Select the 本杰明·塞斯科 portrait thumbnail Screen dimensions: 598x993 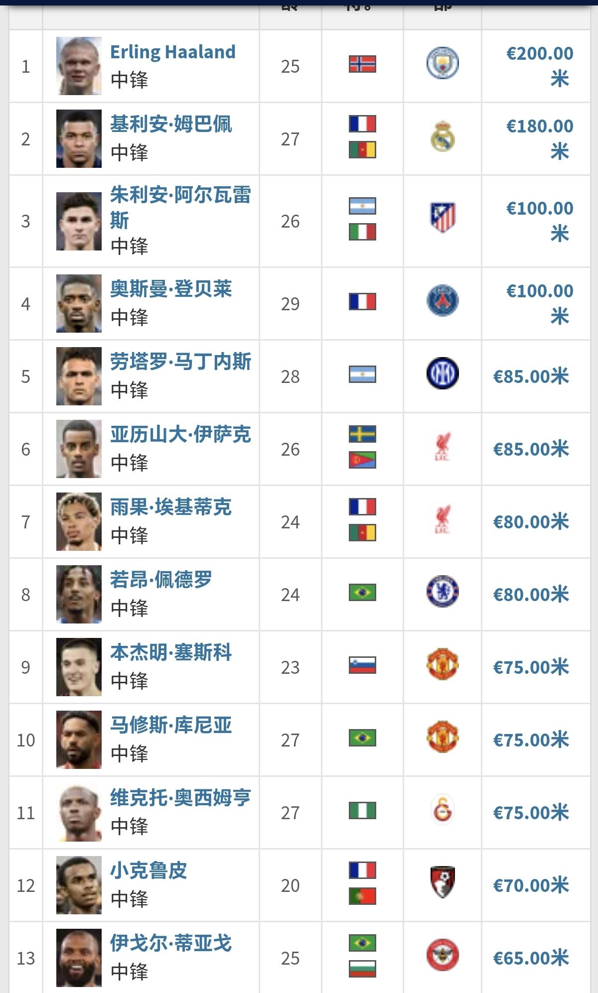point(79,667)
